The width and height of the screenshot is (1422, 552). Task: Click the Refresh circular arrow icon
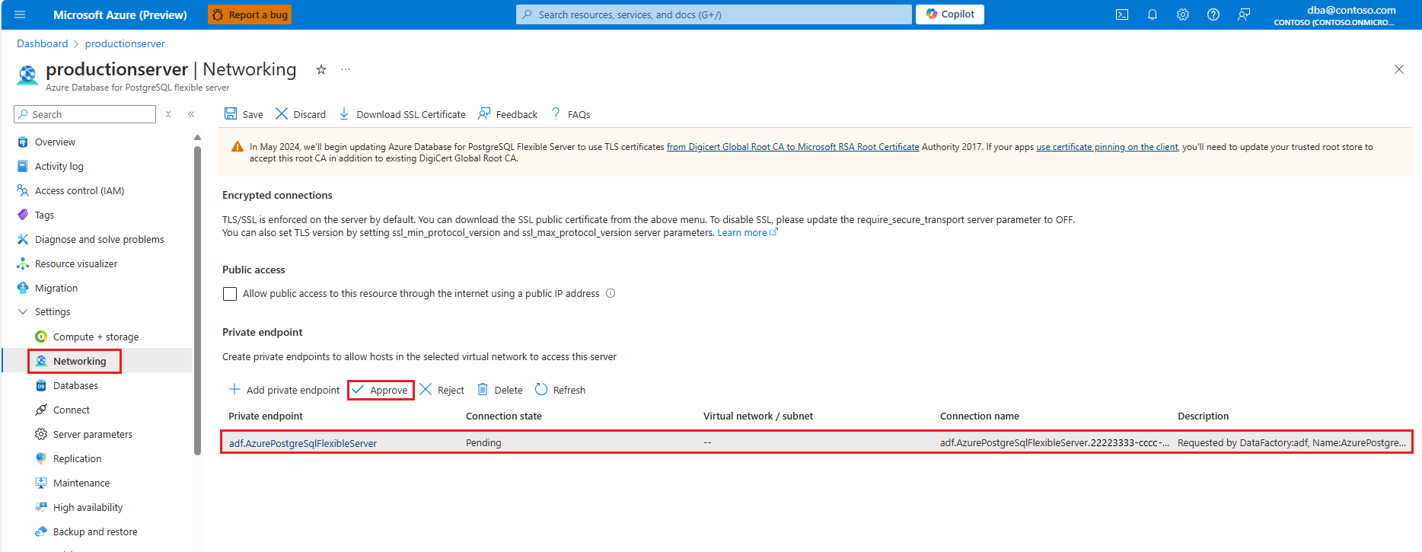click(x=541, y=389)
